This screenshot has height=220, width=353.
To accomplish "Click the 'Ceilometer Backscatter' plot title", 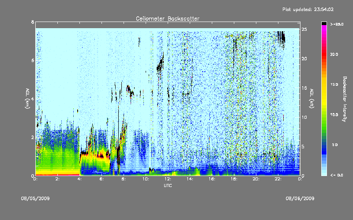I will point(168,18).
